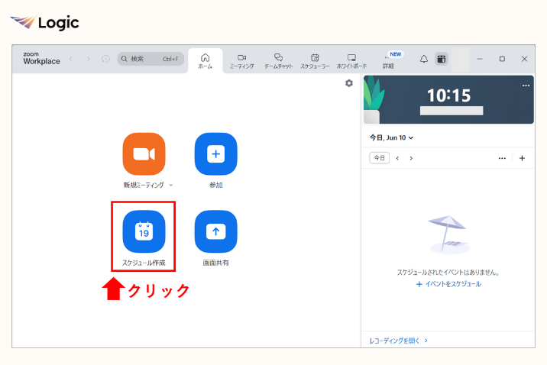
Task: Open the settings gear icon
Action: click(x=349, y=83)
